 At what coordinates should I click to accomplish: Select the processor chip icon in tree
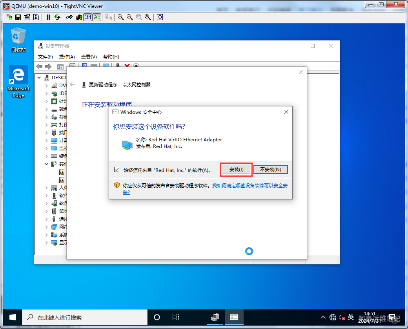54,101
